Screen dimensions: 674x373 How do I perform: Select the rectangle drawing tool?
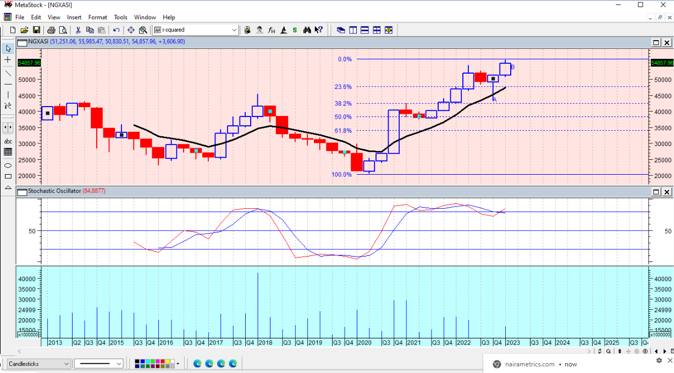click(8, 176)
